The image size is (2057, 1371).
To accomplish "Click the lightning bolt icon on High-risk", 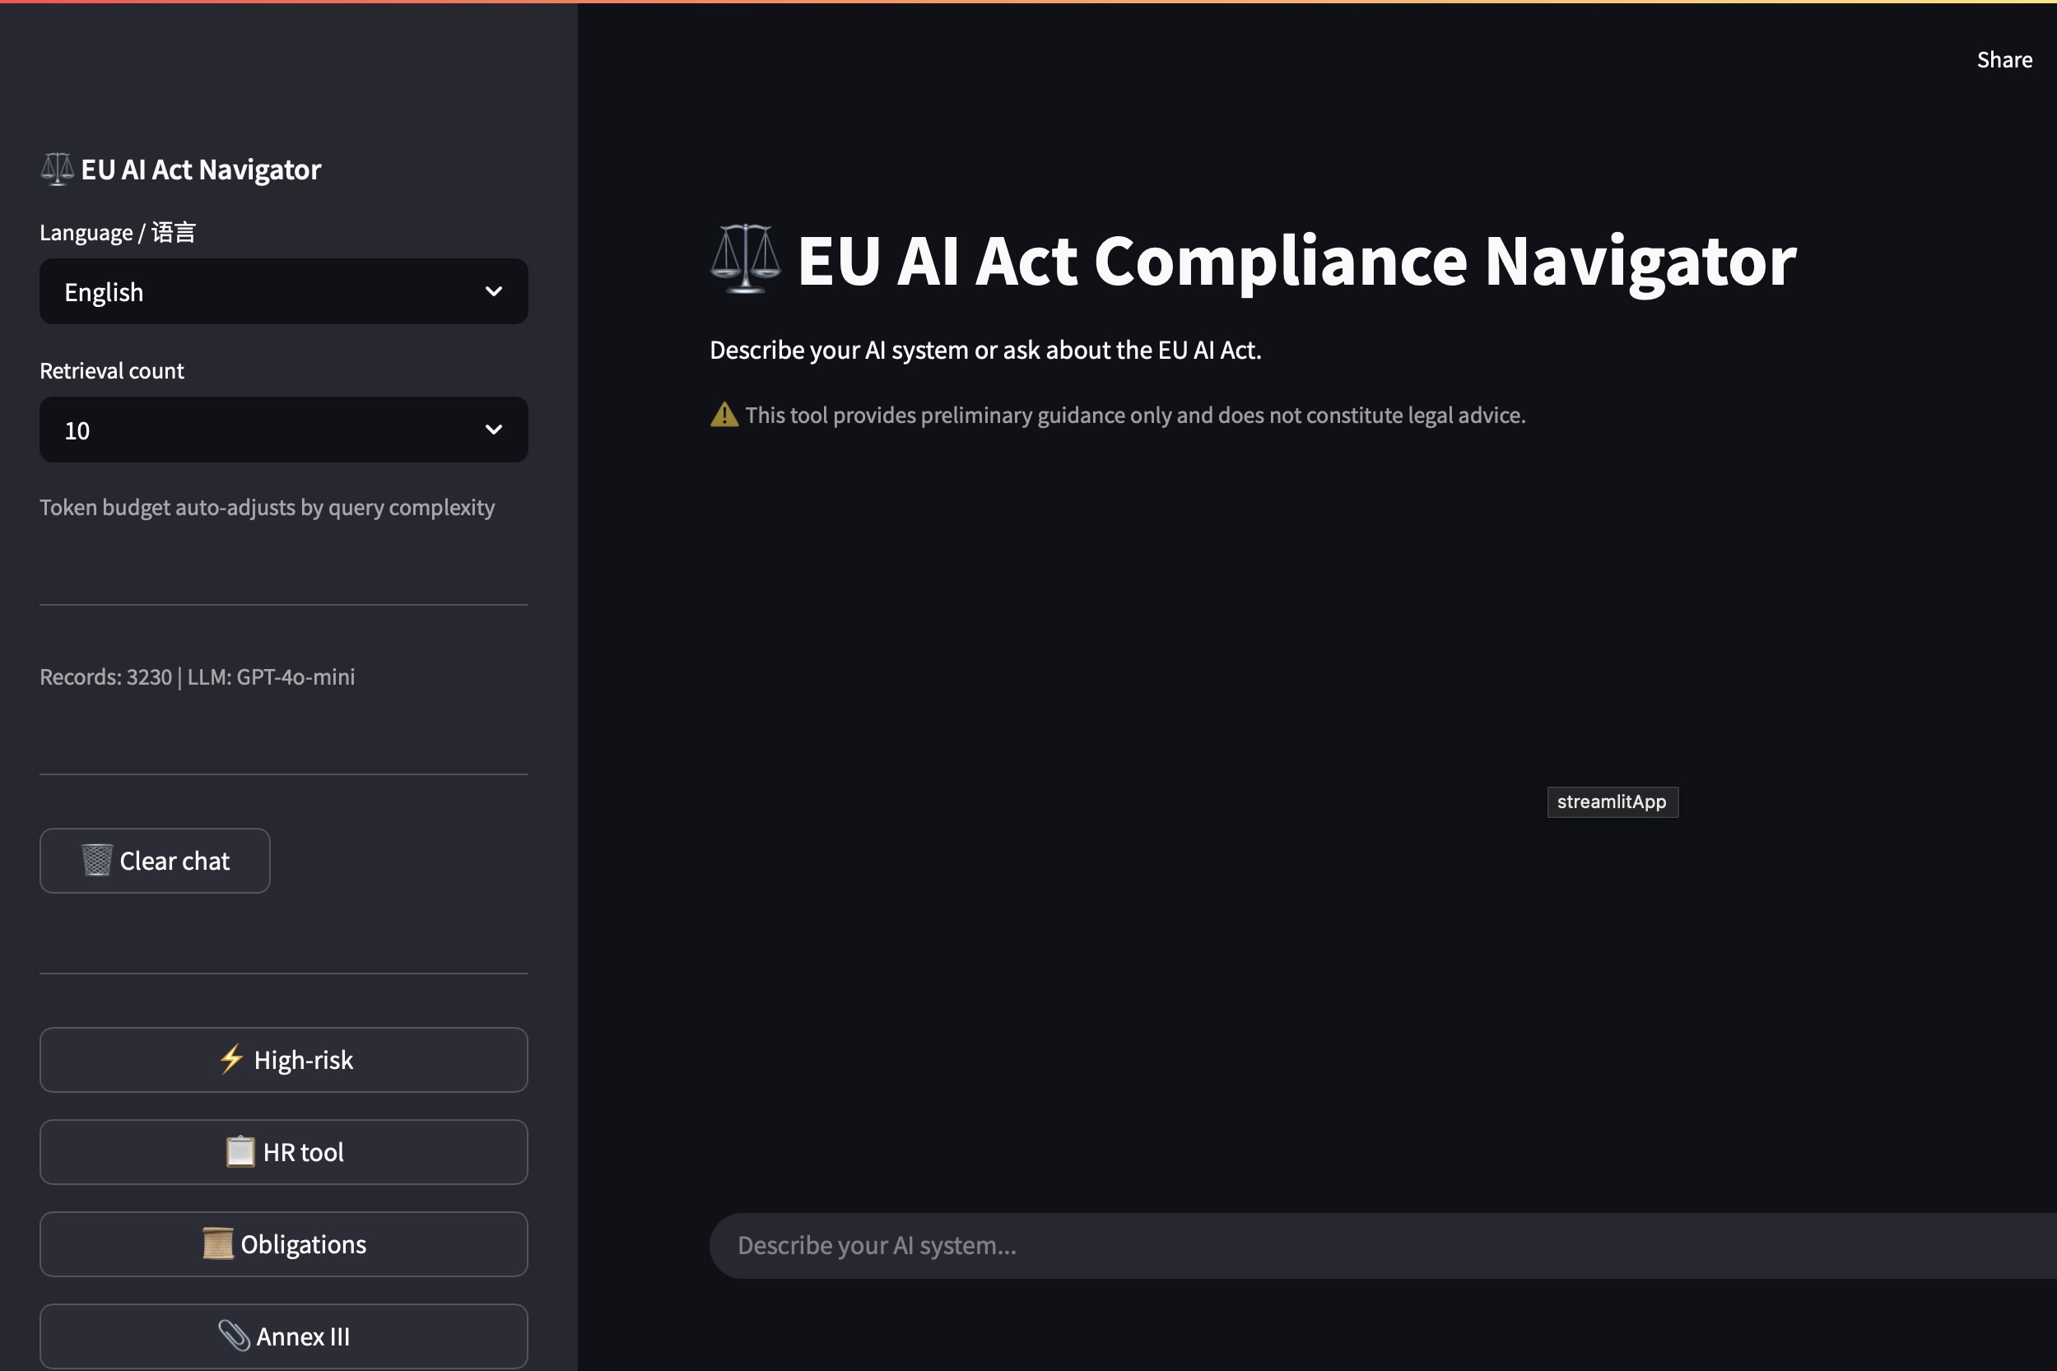I will (230, 1060).
